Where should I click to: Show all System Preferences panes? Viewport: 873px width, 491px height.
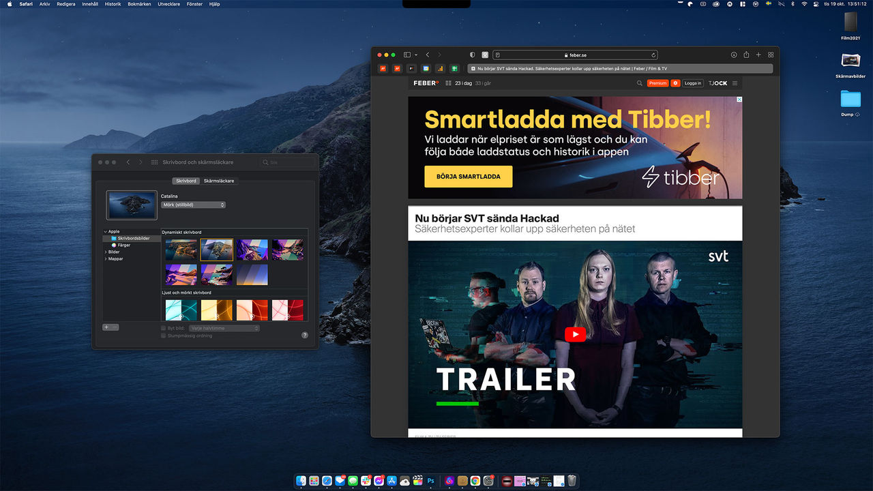[x=155, y=162]
